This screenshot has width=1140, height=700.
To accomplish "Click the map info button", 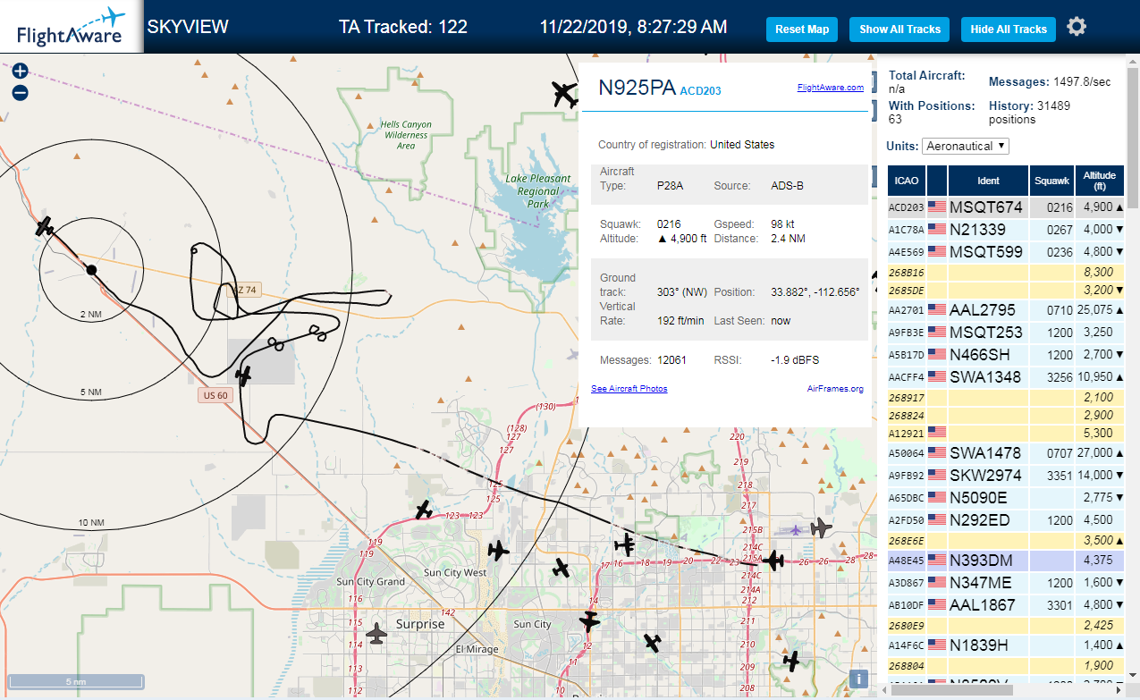I will [x=858, y=679].
